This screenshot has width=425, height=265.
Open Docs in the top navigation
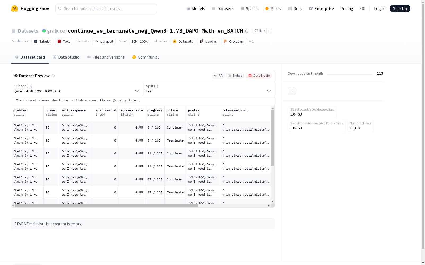pyautogui.click(x=295, y=8)
